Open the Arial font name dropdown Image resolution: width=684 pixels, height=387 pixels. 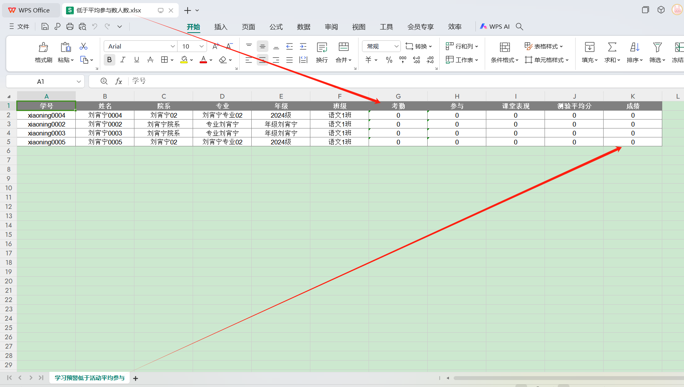click(x=172, y=46)
